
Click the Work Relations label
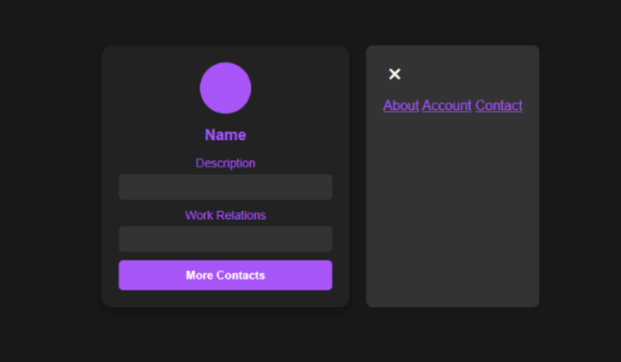(225, 215)
